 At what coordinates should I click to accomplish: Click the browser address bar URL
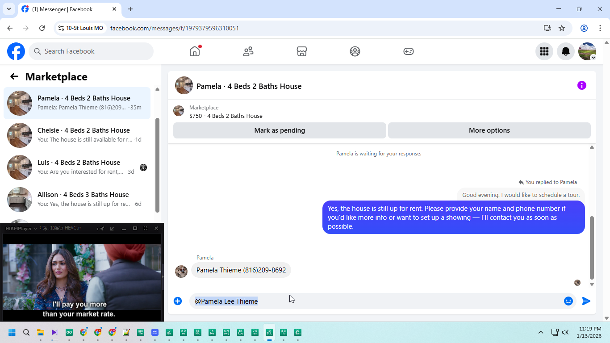point(175,28)
